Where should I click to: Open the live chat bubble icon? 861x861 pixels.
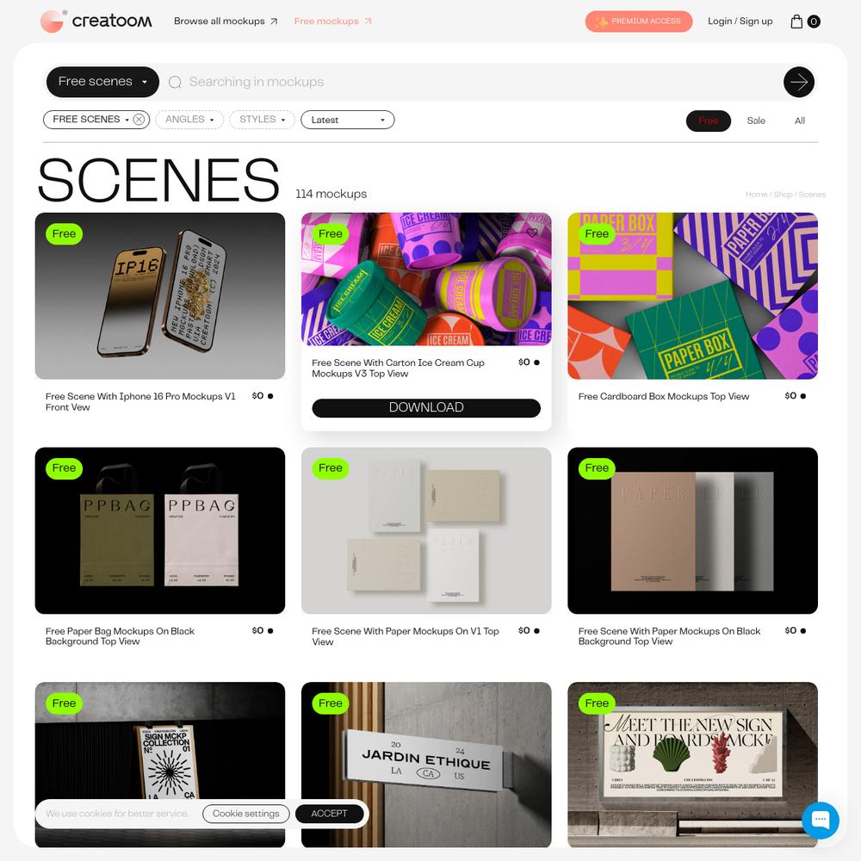tap(821, 821)
